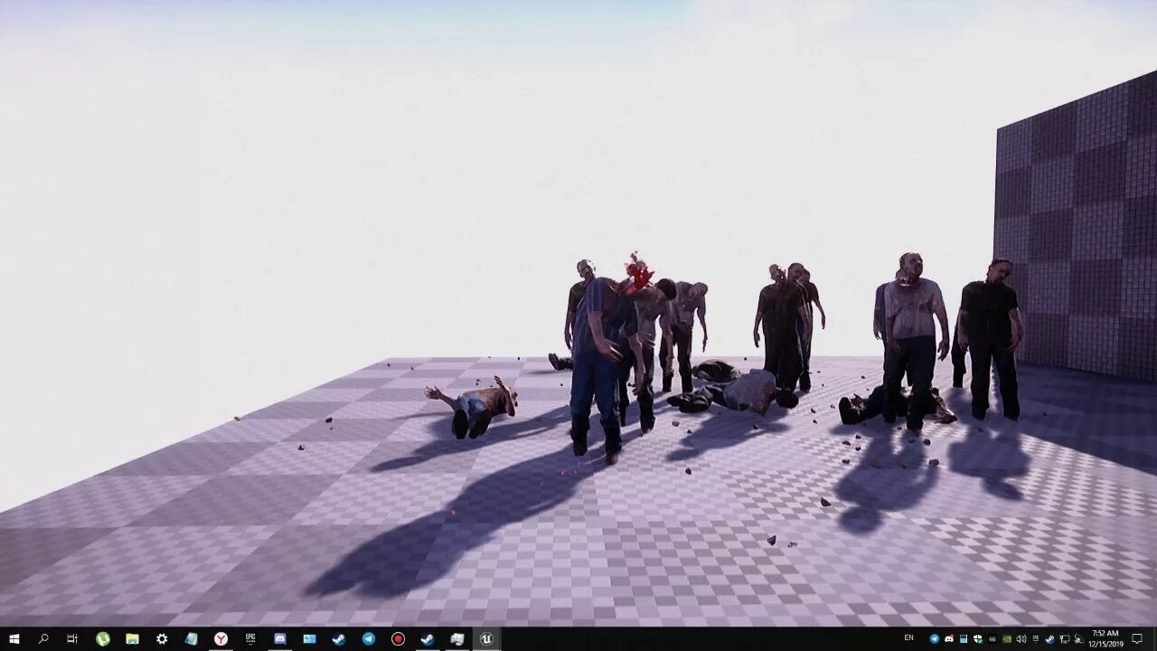
Task: Change EN input language indicator
Action: (x=908, y=637)
